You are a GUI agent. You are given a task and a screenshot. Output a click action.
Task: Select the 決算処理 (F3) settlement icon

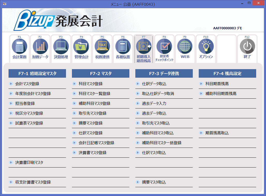pos(61,49)
